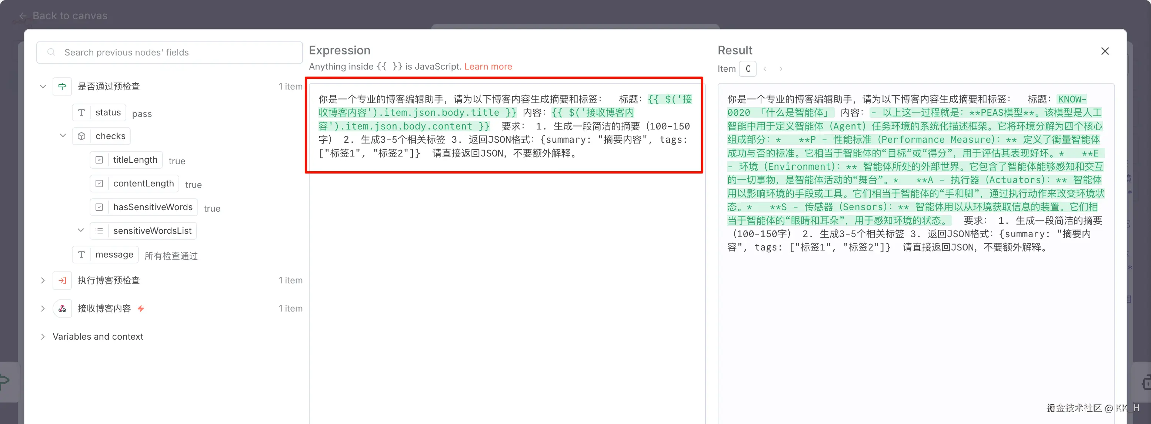The width and height of the screenshot is (1151, 424).
Task: Click the next item arrow in Result panel
Action: (x=781, y=69)
